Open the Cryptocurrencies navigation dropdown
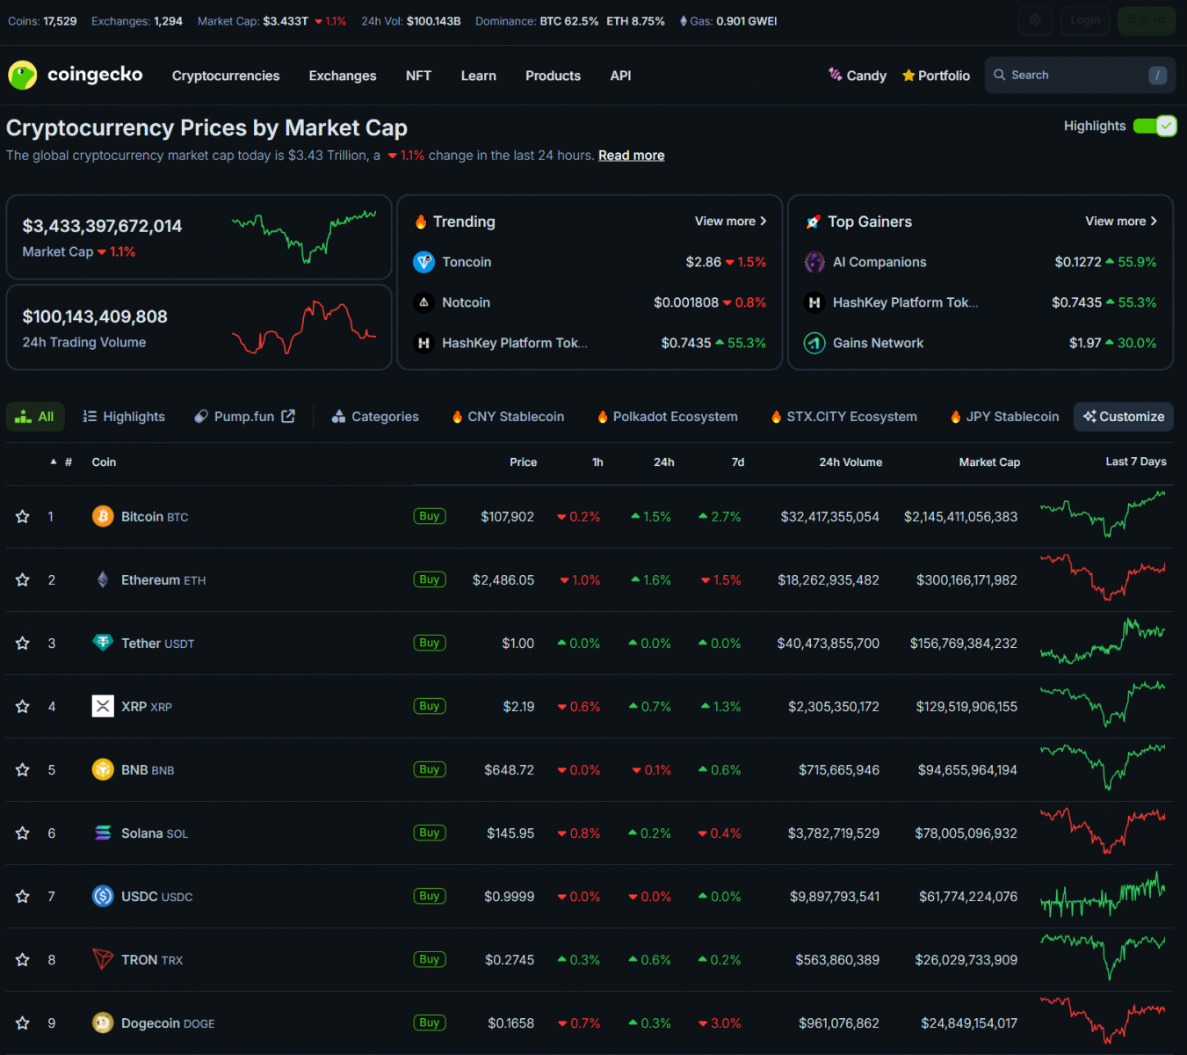Viewport: 1187px width, 1055px height. 226,76
